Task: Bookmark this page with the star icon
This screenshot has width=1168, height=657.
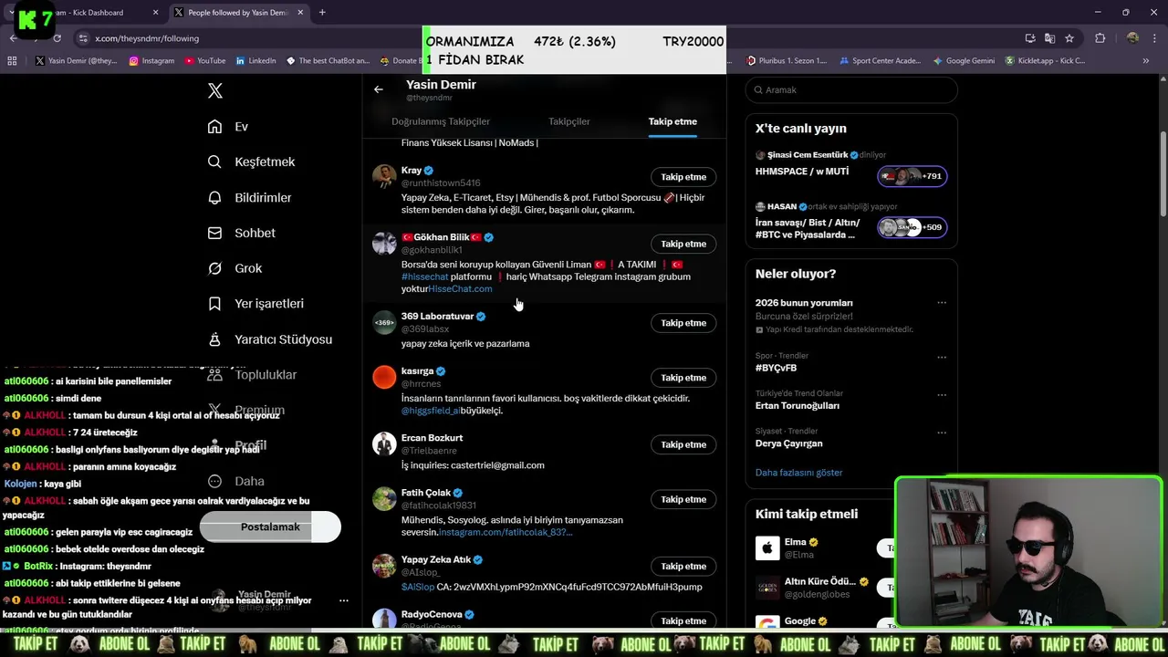Action: [x=1069, y=38]
